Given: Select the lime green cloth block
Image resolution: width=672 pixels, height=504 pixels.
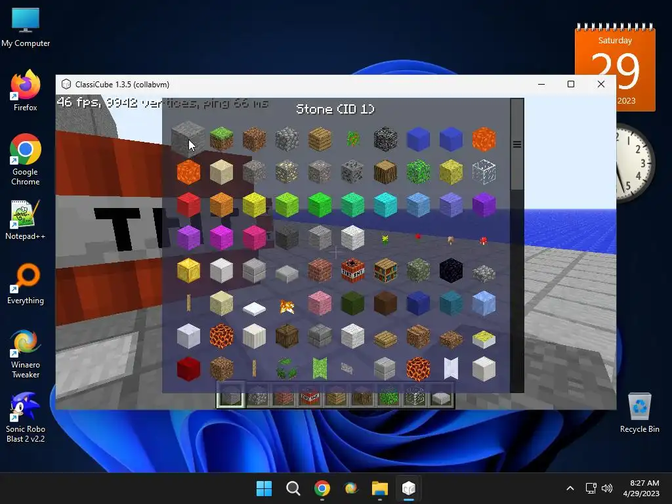Looking at the screenshot, I should tap(287, 205).
